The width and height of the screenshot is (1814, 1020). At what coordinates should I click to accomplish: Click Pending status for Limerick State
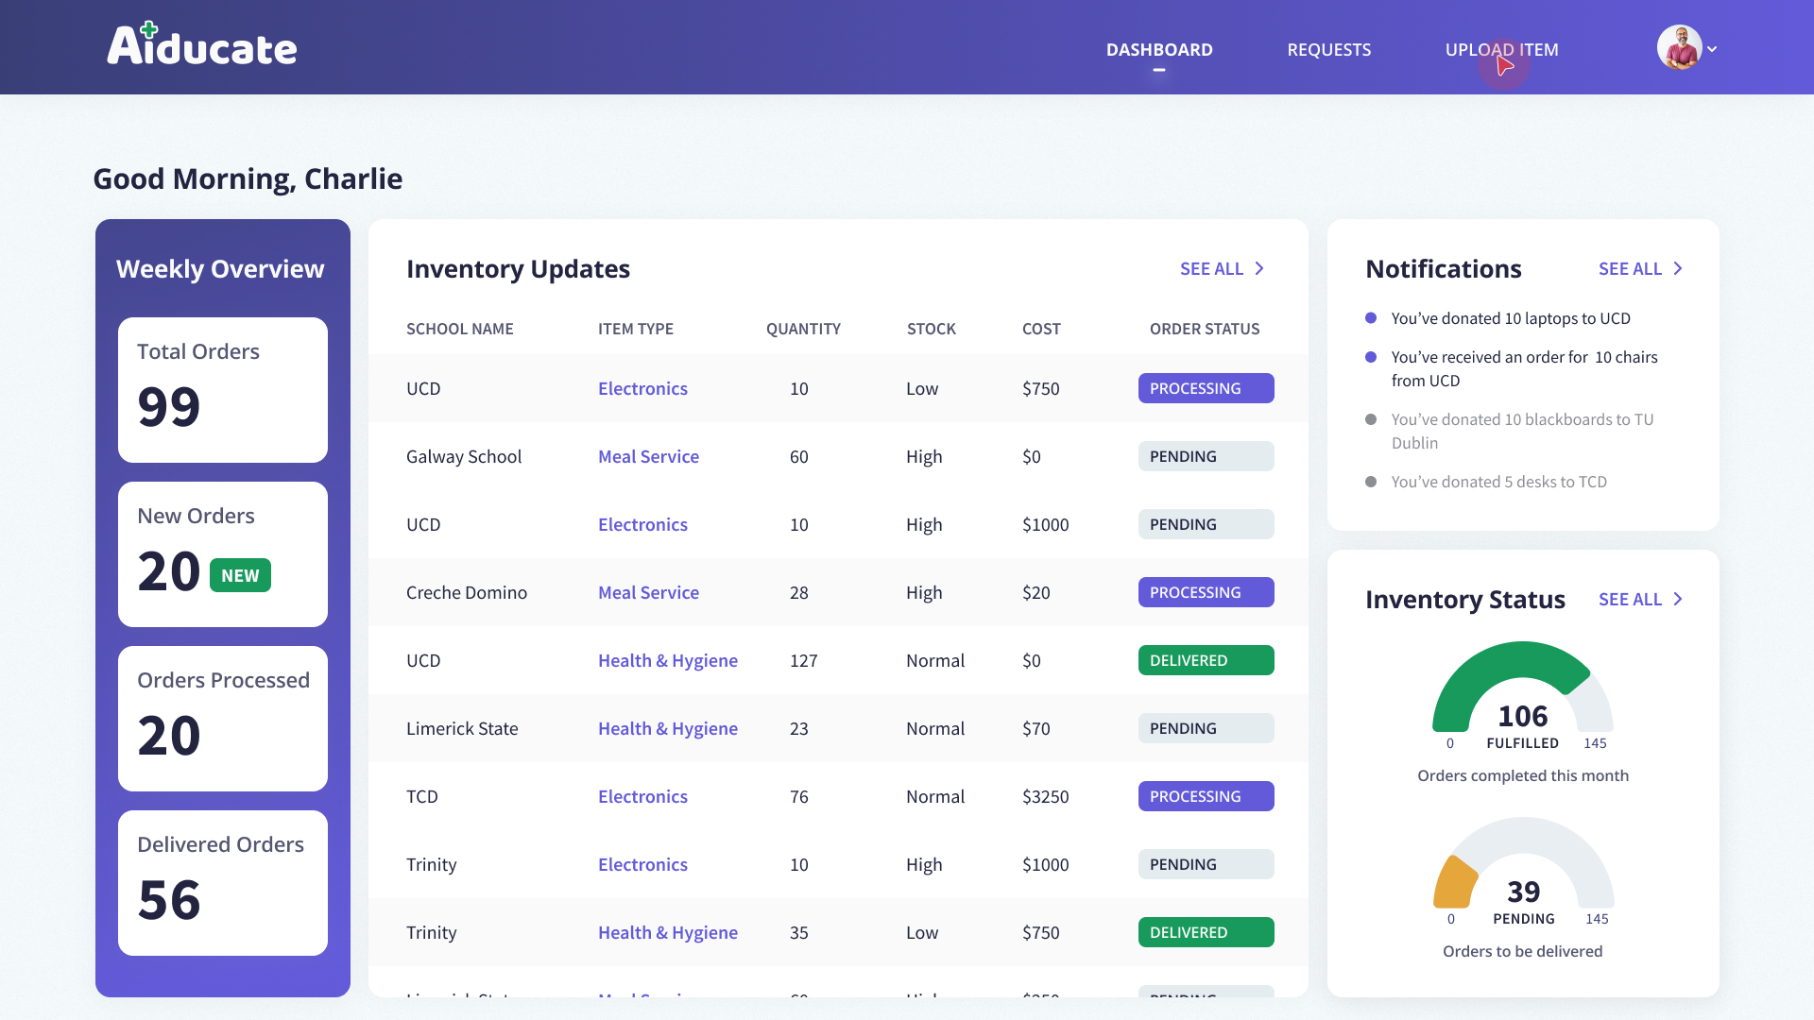click(1206, 728)
